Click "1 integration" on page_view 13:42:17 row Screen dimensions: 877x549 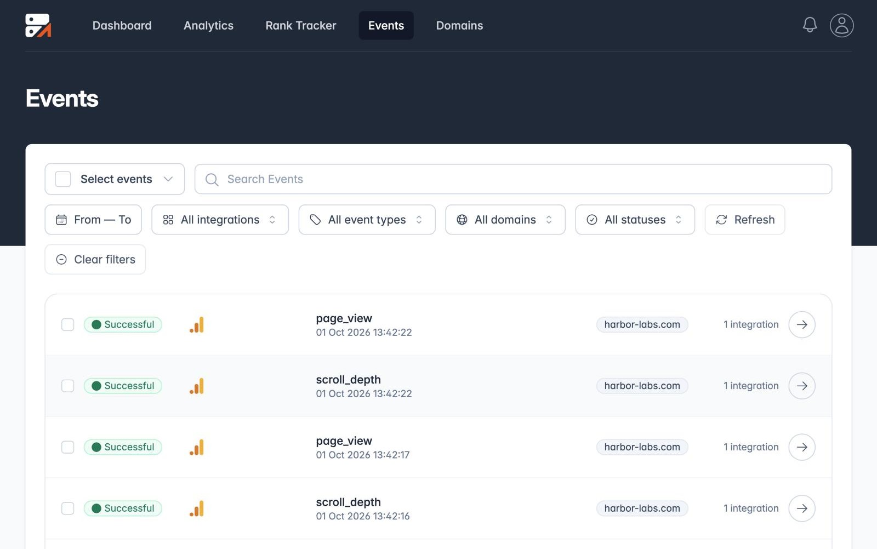click(x=751, y=447)
